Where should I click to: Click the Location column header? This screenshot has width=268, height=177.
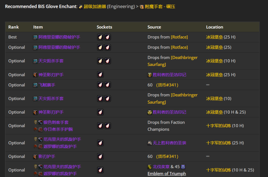(214, 27)
